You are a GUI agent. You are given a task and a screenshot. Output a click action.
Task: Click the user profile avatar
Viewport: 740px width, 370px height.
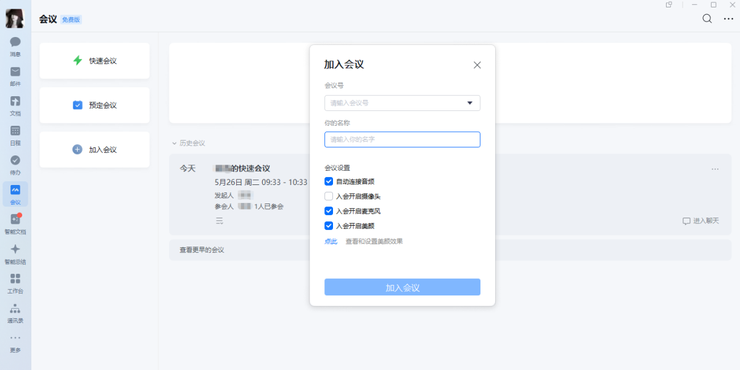pyautogui.click(x=15, y=18)
